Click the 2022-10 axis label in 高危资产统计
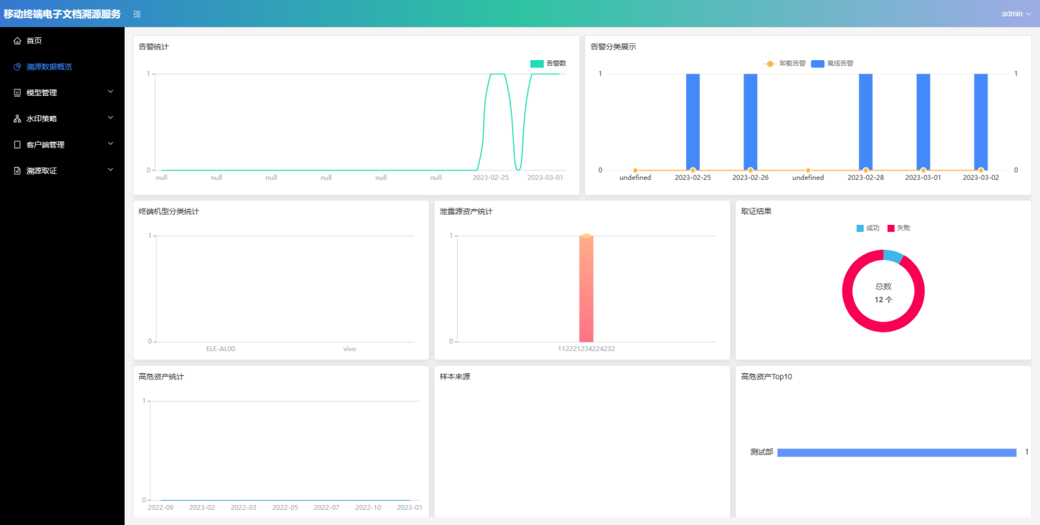This screenshot has width=1040, height=525. 368,507
